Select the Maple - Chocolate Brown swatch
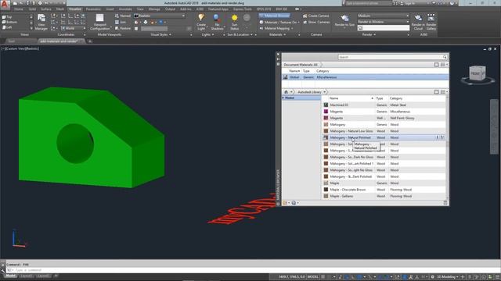The image size is (501, 281). (326, 190)
